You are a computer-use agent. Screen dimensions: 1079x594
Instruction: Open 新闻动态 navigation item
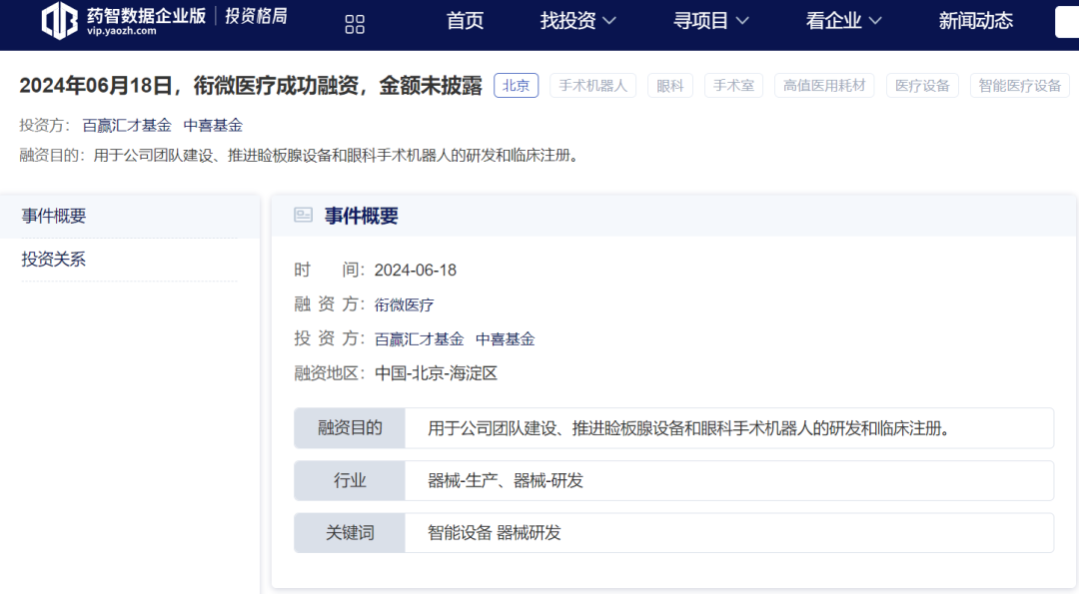(975, 21)
